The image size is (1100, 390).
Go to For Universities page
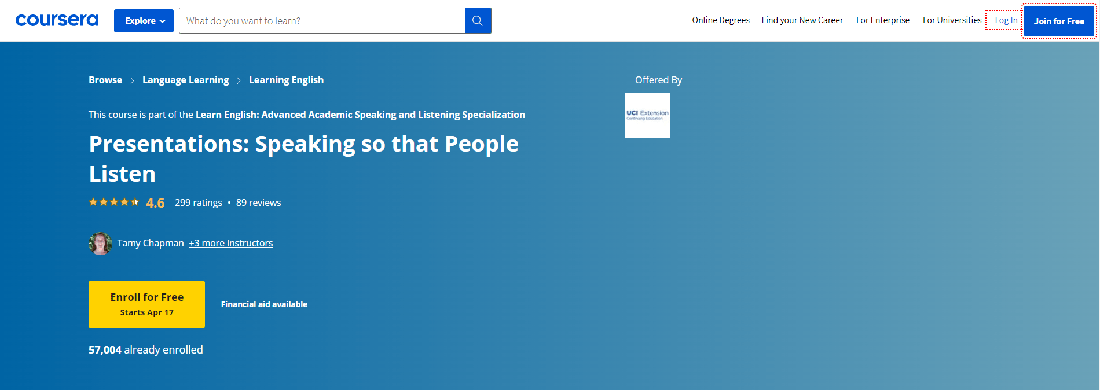[952, 20]
